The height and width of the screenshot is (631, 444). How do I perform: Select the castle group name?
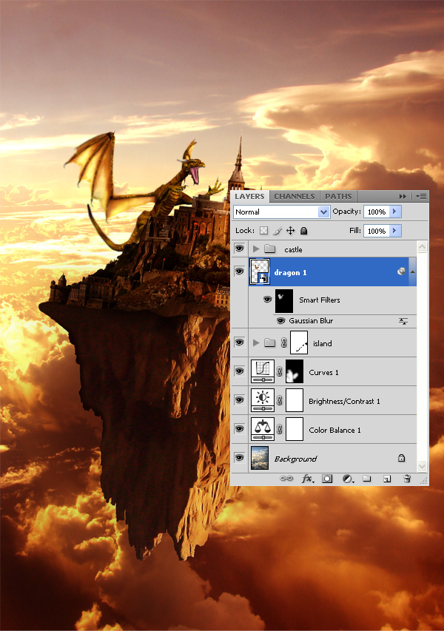293,249
